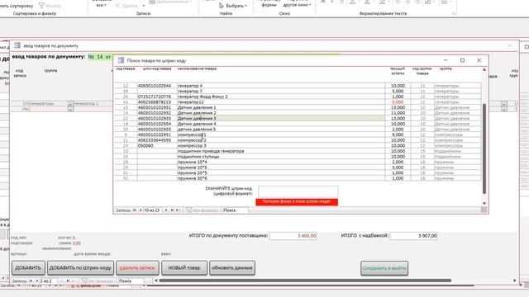This screenshot has width=529, height=297.
Task: Click the form icon in Поиск товара title bar
Action: pyautogui.click(x=121, y=60)
